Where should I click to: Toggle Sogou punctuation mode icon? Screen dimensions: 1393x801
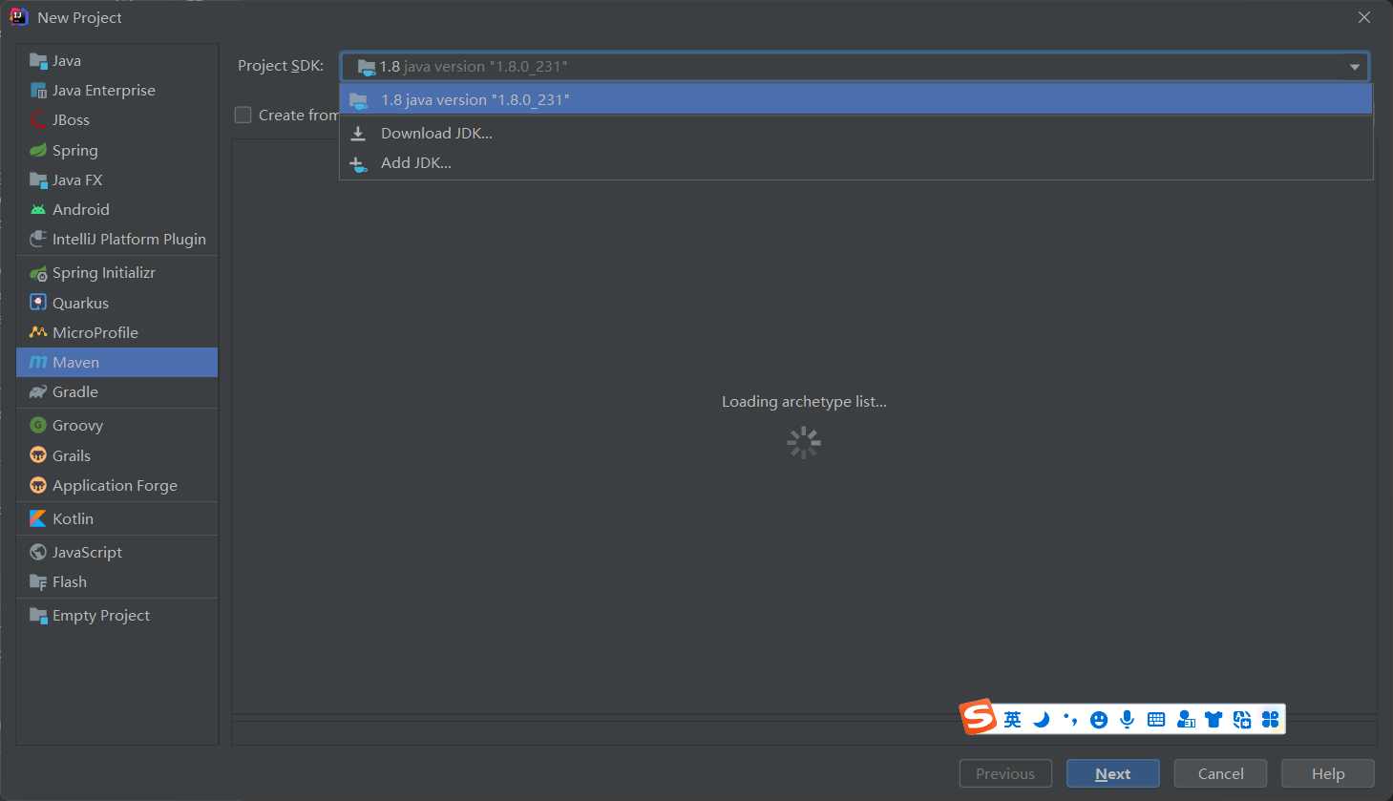pos(1070,720)
